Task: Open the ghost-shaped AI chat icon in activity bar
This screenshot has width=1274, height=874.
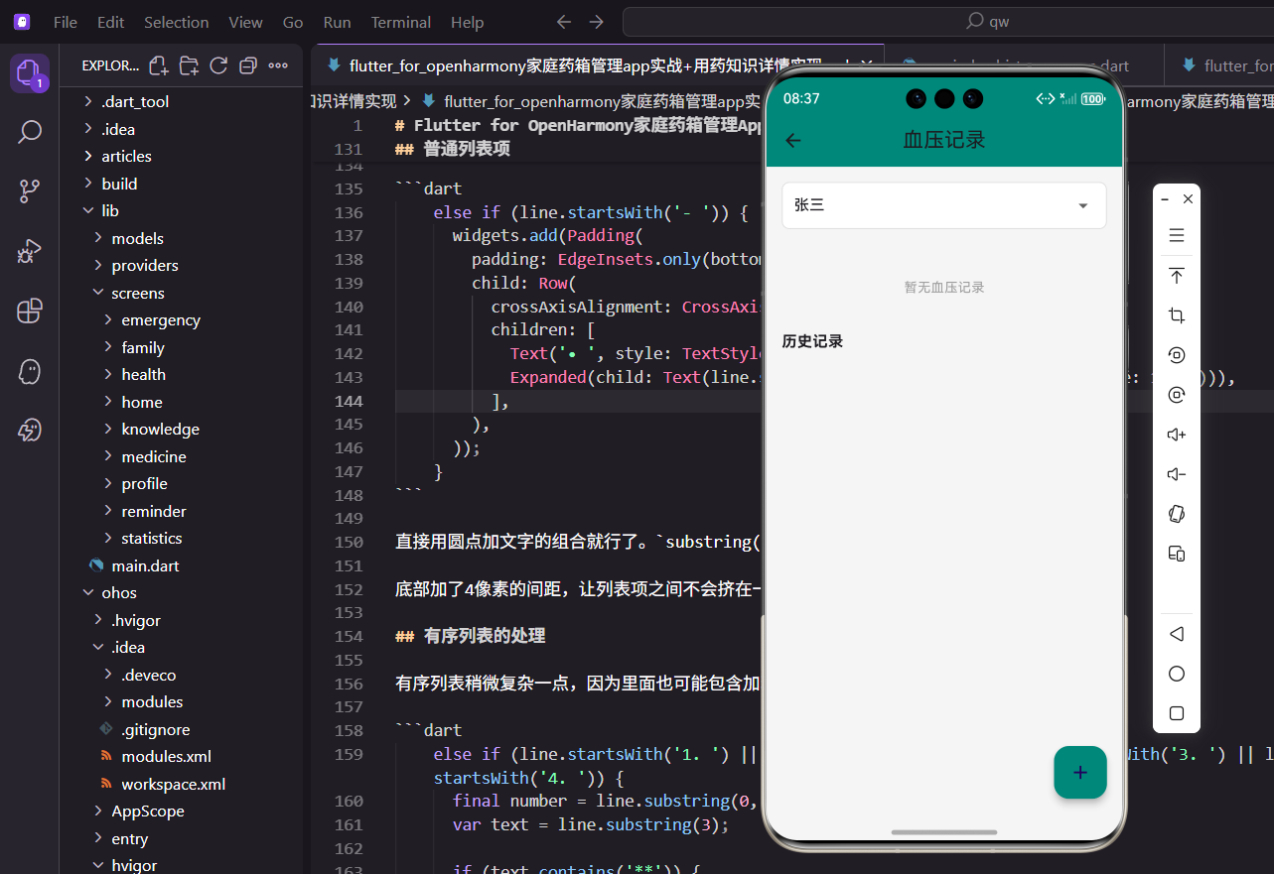Action: point(30,371)
